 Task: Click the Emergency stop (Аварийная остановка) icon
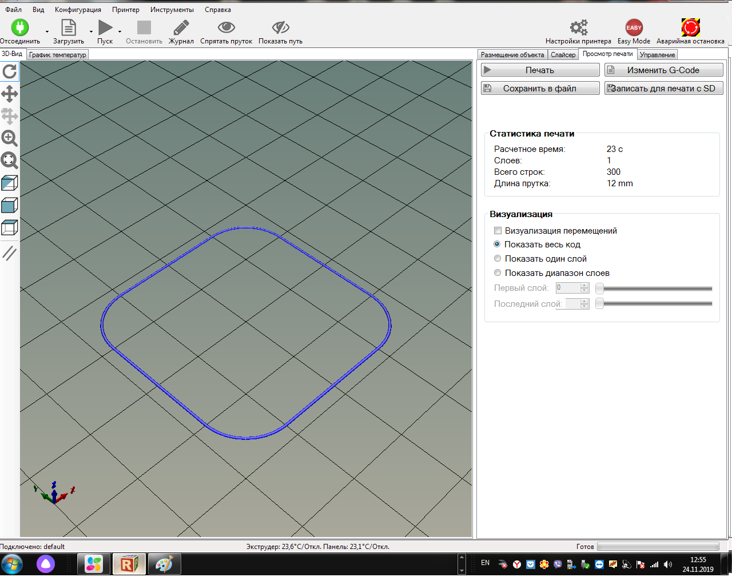tap(690, 27)
